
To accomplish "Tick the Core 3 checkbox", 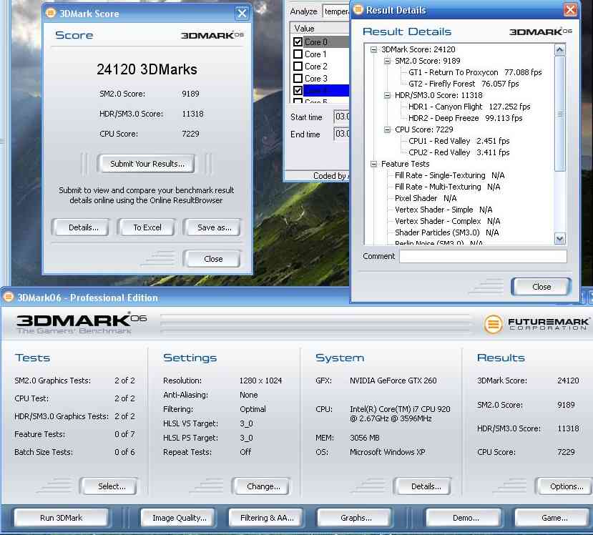I will point(298,79).
